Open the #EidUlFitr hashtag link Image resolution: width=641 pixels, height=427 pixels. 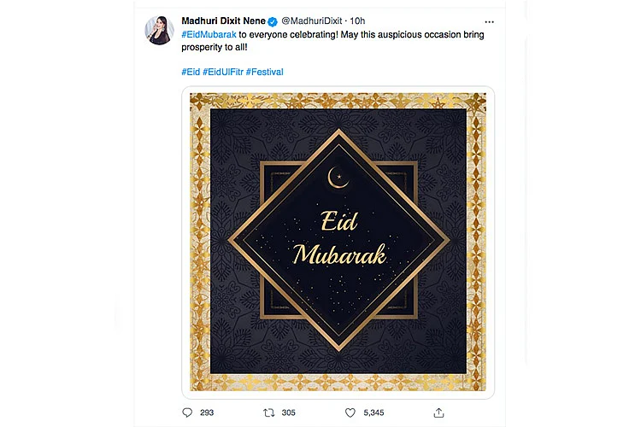(223, 72)
